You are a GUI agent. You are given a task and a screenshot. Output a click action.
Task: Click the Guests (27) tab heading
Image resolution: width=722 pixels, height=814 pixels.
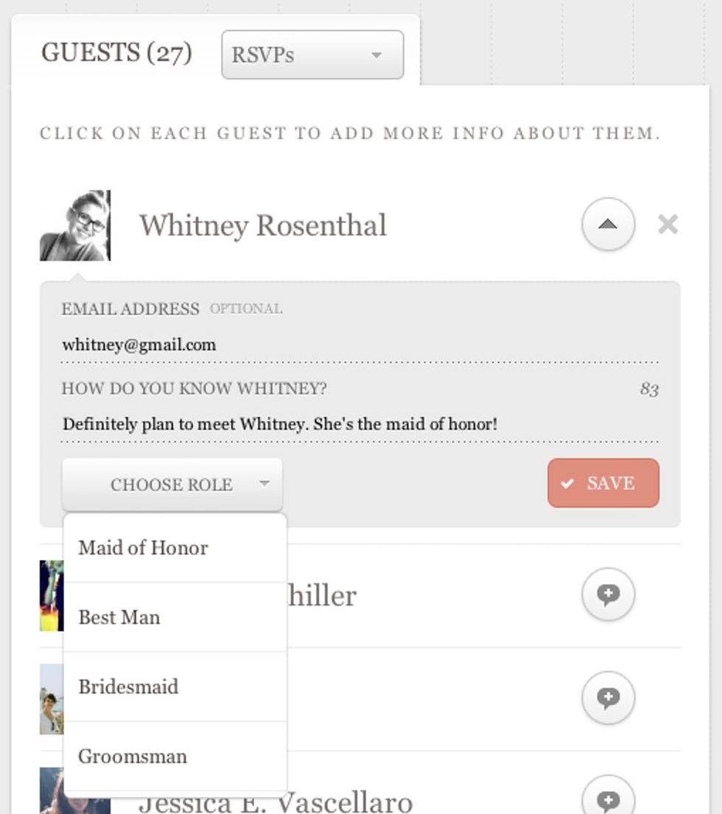click(117, 53)
